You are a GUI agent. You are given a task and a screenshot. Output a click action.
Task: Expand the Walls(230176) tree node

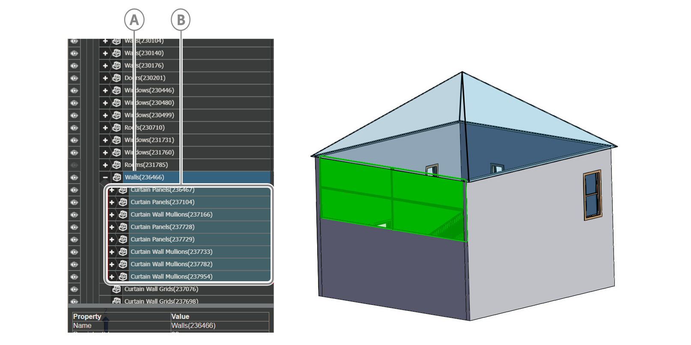pos(105,65)
